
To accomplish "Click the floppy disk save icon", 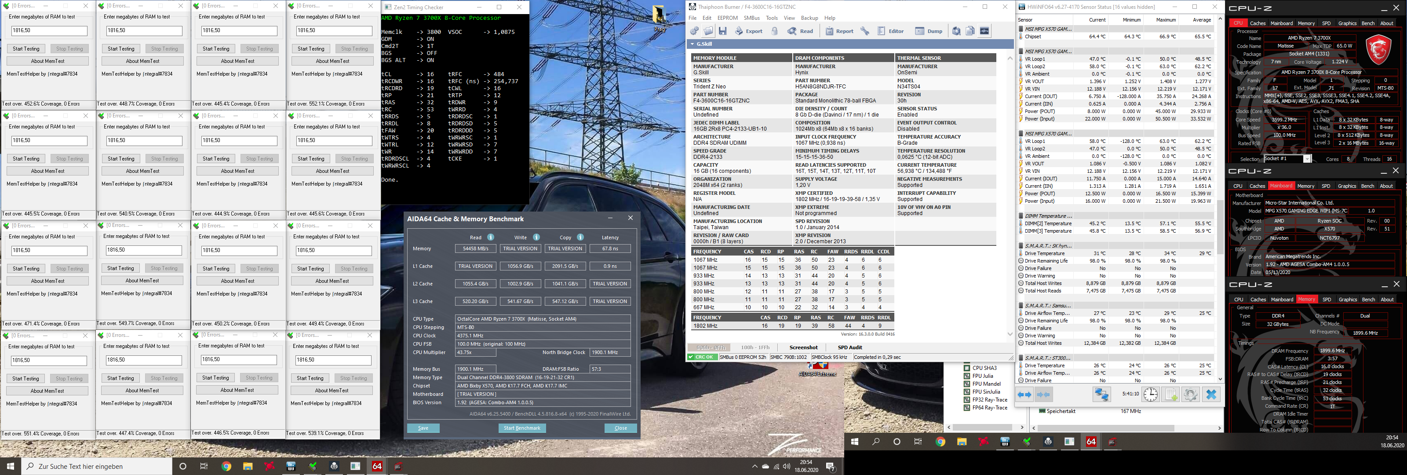I will click(722, 31).
